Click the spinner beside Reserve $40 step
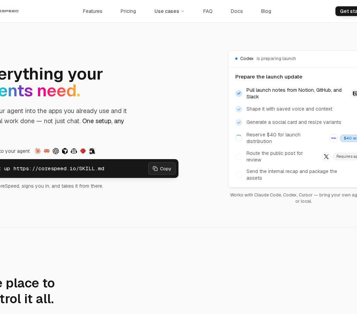 [238, 138]
